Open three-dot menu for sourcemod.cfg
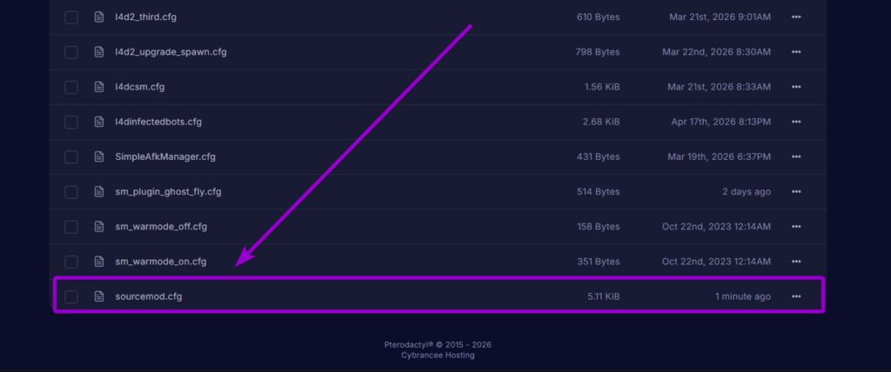The width and height of the screenshot is (891, 372). tap(796, 296)
